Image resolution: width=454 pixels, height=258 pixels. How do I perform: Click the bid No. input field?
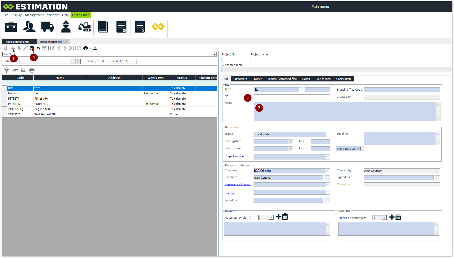pos(292,97)
